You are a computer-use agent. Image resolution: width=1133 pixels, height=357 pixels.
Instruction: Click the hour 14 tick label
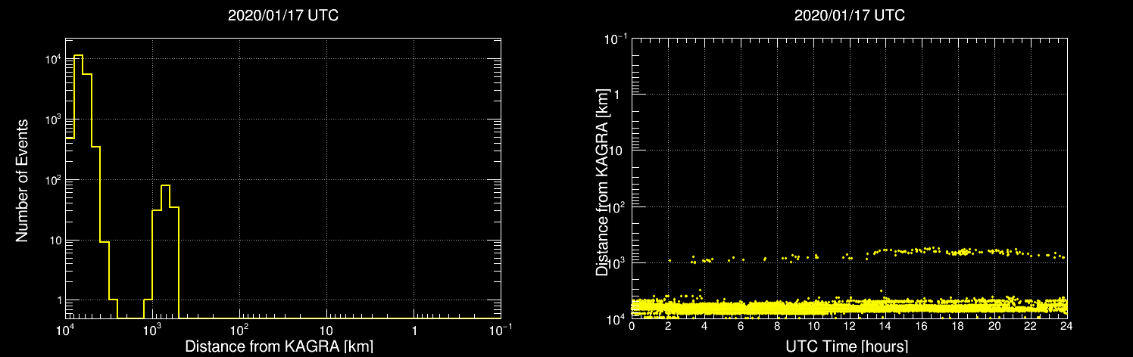886,326
